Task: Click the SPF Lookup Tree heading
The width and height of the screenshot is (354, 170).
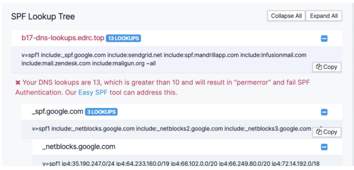Action: (x=43, y=17)
